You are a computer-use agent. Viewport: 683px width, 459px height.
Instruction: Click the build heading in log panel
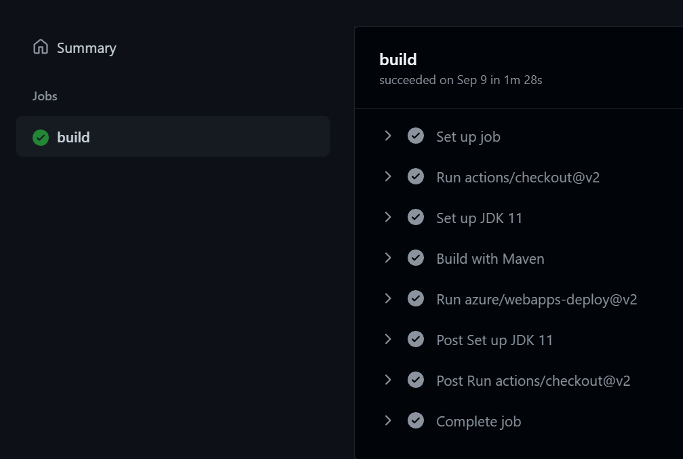click(397, 60)
